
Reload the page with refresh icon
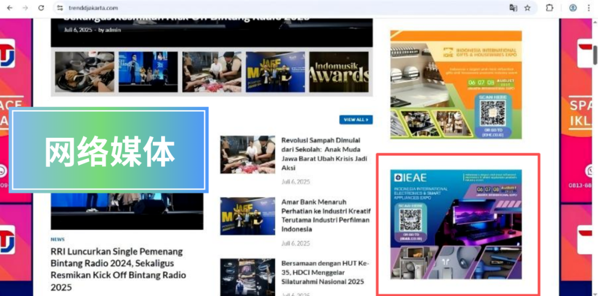click(x=41, y=8)
